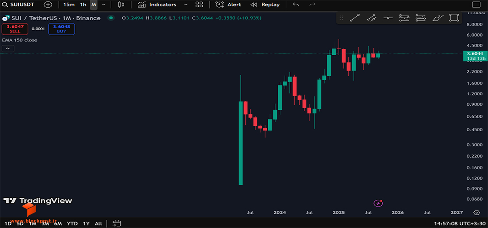488x228 pixels.
Task: Select the trend line drawing tool
Action: pos(355,18)
